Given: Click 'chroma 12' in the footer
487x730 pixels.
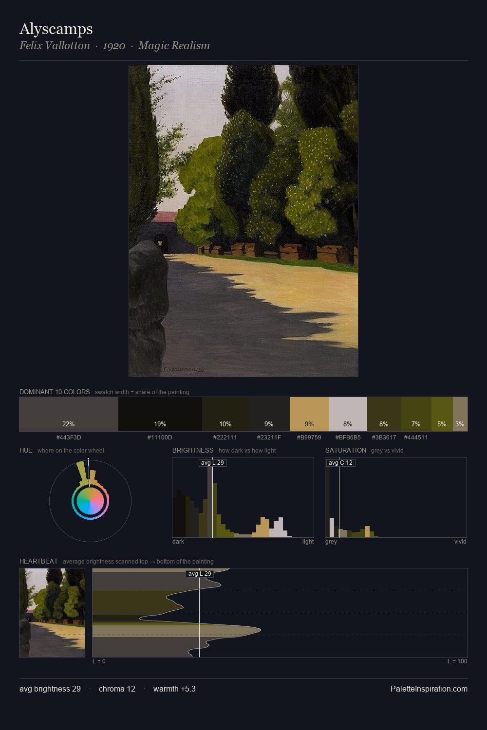Looking at the screenshot, I should 117,689.
